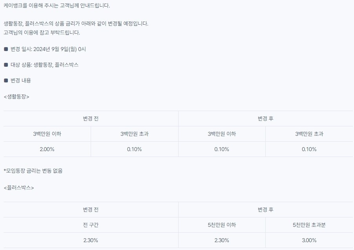This screenshot has width=354, height=250.
Task: Select the 3.00% rate cell in 플러스박스 table
Action: (x=309, y=240)
